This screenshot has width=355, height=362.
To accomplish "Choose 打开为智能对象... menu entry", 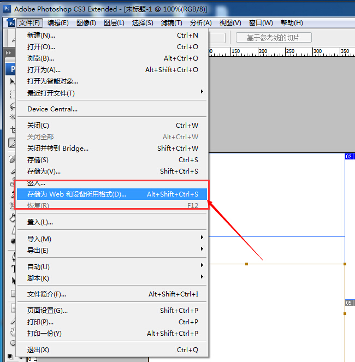I will click(x=113, y=81).
